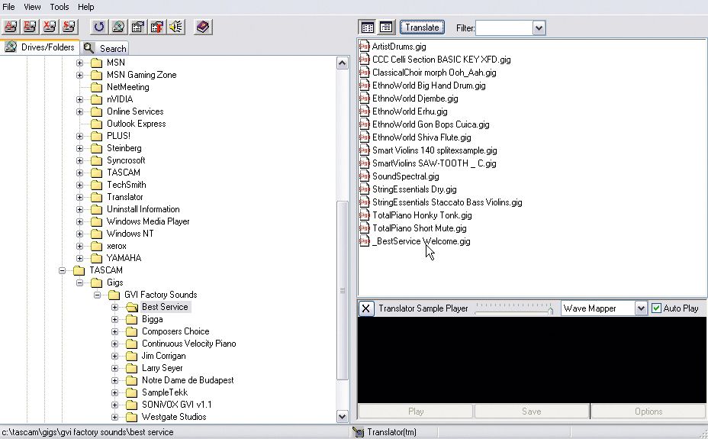
Task: Click the TotalPiano Honky Tonk.gig file icon
Action: pyautogui.click(x=365, y=215)
